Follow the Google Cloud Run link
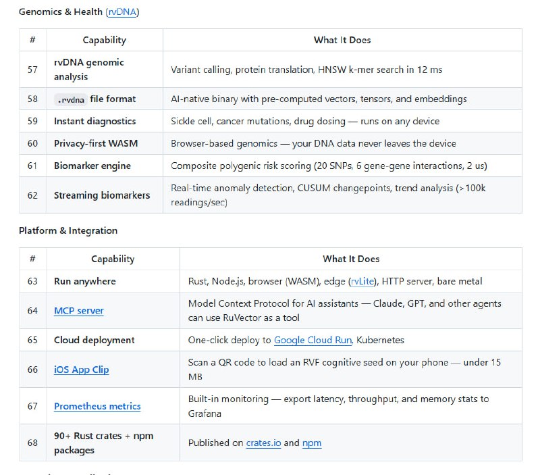Viewport: 540px width, 475px height. (x=313, y=340)
